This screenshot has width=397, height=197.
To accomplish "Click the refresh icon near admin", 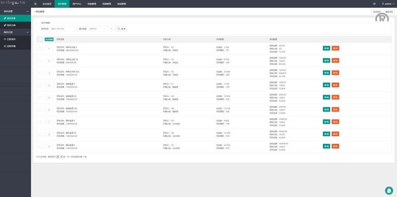I will click(x=374, y=3).
